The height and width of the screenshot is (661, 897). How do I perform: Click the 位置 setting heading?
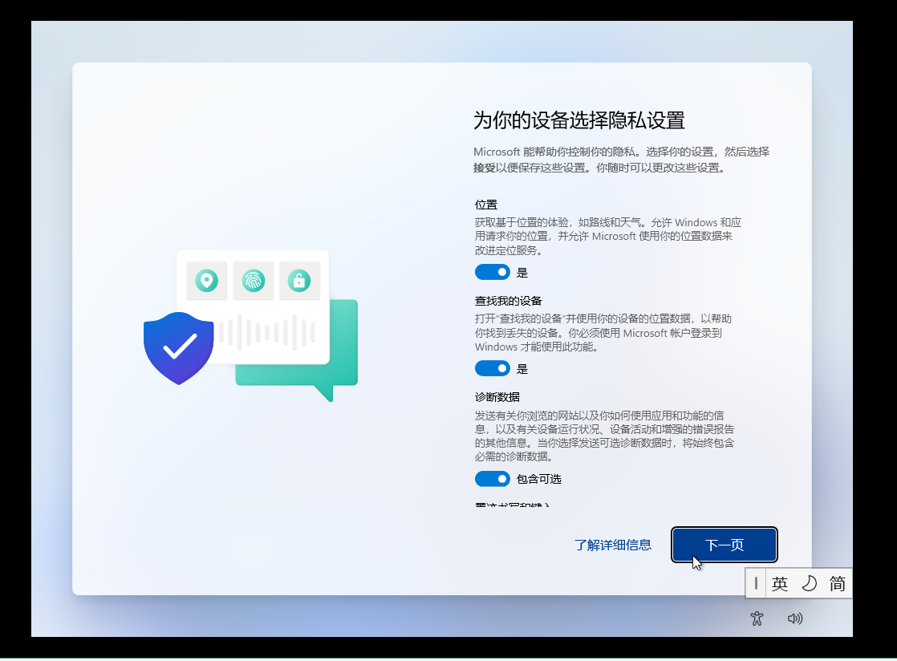485,205
